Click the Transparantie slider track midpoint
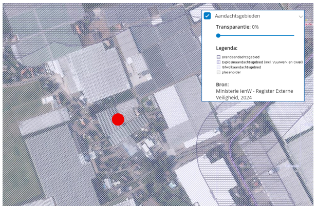This screenshot has height=208, width=316. pos(255,35)
